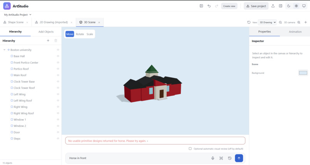Send the prompt with arrow button
Screen dimensions: 310x165
(239, 158)
